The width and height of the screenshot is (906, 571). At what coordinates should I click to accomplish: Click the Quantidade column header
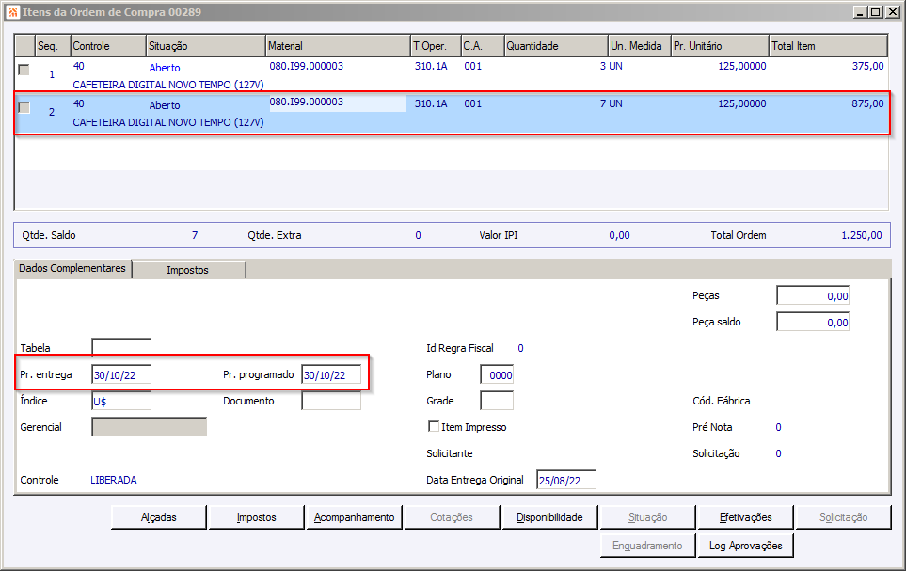click(555, 46)
